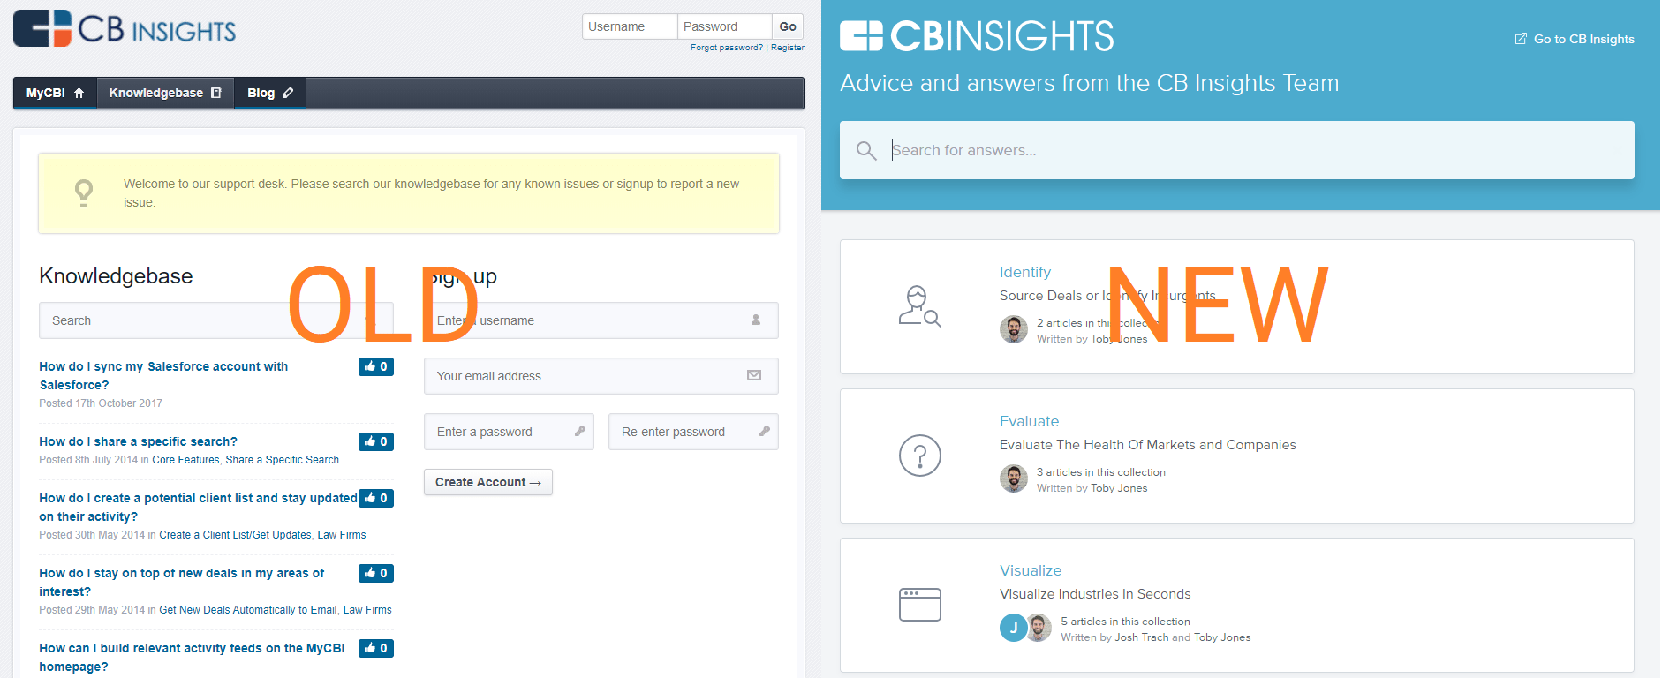
Task: Click the magnifier icon in the answers search
Action: (866, 151)
